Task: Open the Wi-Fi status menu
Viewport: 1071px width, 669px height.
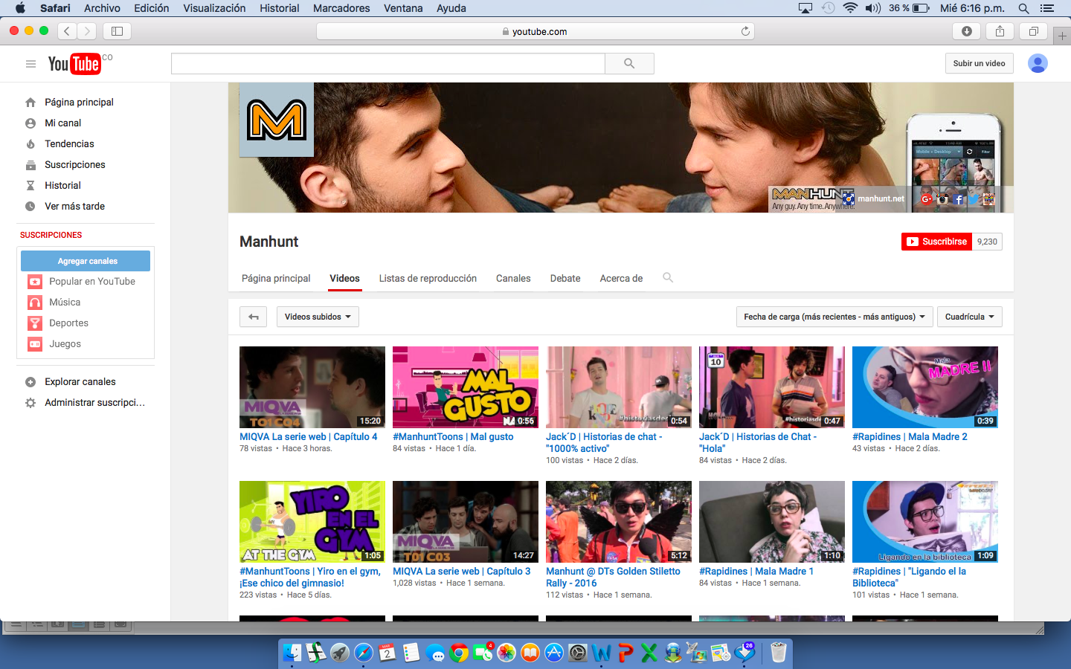Action: coord(850,8)
